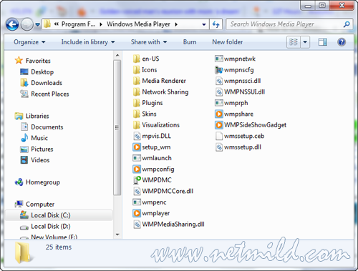Expand the arrow after Windows Media Player breadcrumb

click(x=176, y=24)
